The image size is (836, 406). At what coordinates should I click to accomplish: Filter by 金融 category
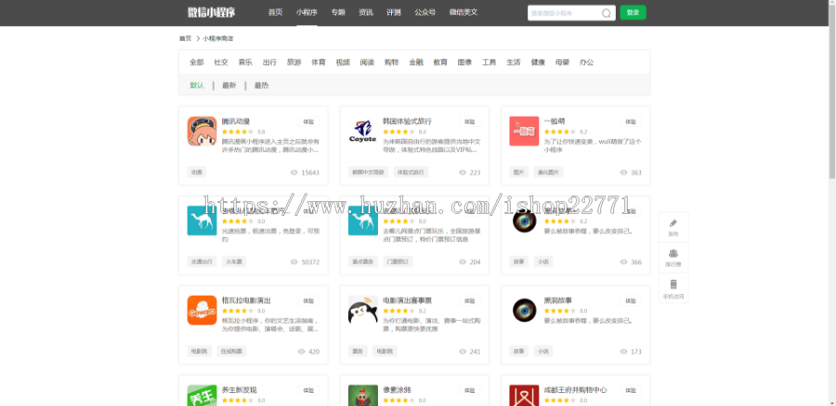pos(416,62)
